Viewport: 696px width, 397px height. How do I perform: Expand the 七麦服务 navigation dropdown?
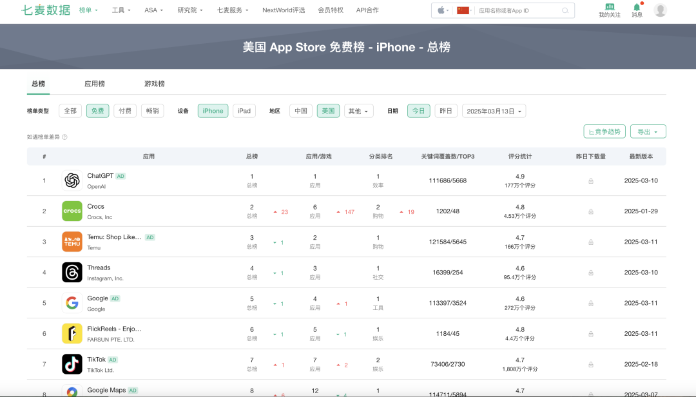click(233, 10)
